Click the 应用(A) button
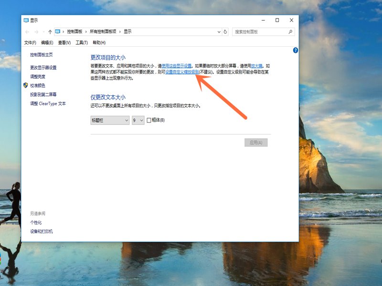 click(256, 143)
